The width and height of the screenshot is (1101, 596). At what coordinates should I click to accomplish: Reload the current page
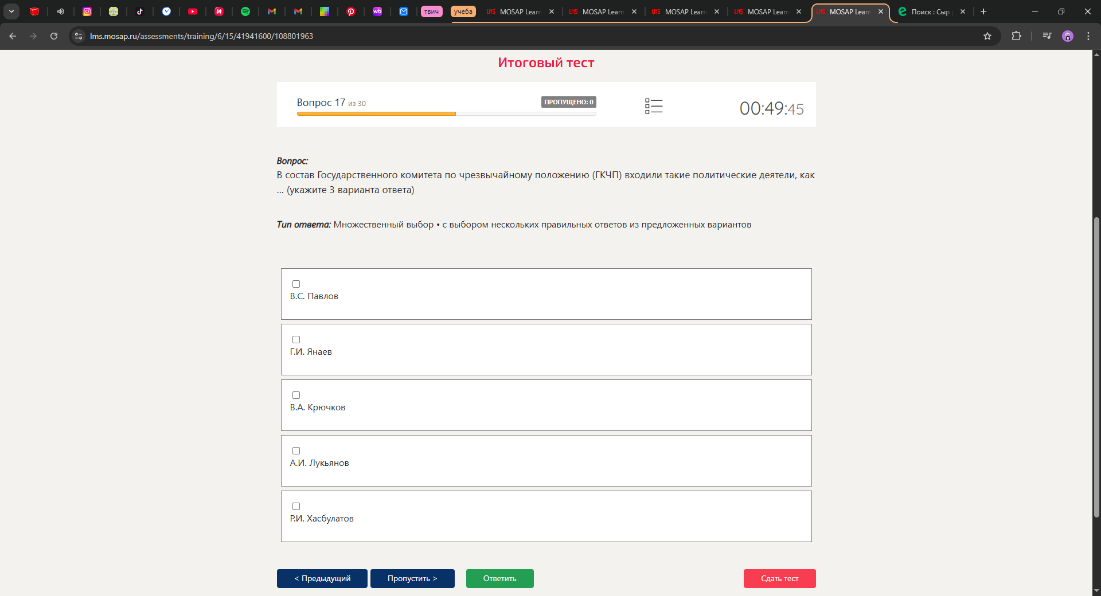pos(54,36)
